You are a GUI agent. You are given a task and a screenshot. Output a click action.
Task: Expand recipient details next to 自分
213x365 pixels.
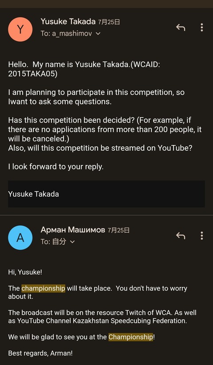tap(72, 242)
